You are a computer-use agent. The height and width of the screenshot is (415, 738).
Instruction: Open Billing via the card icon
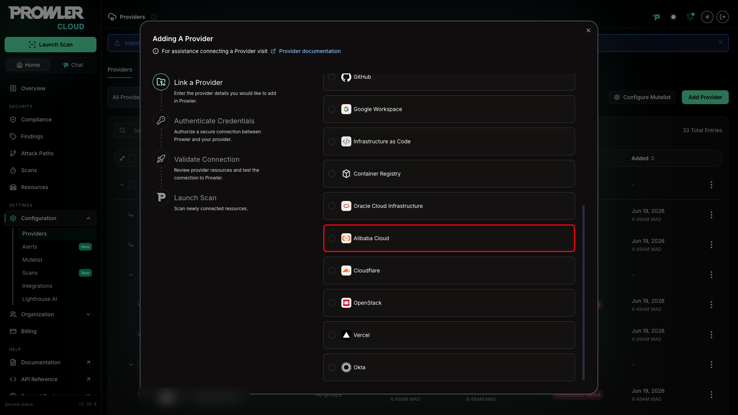(13, 331)
